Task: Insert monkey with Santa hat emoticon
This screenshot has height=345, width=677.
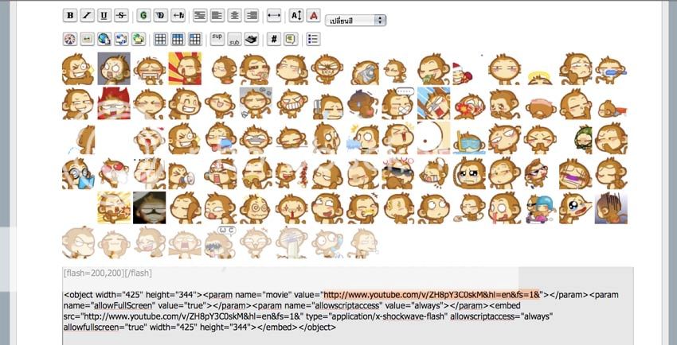Action: (x=463, y=73)
